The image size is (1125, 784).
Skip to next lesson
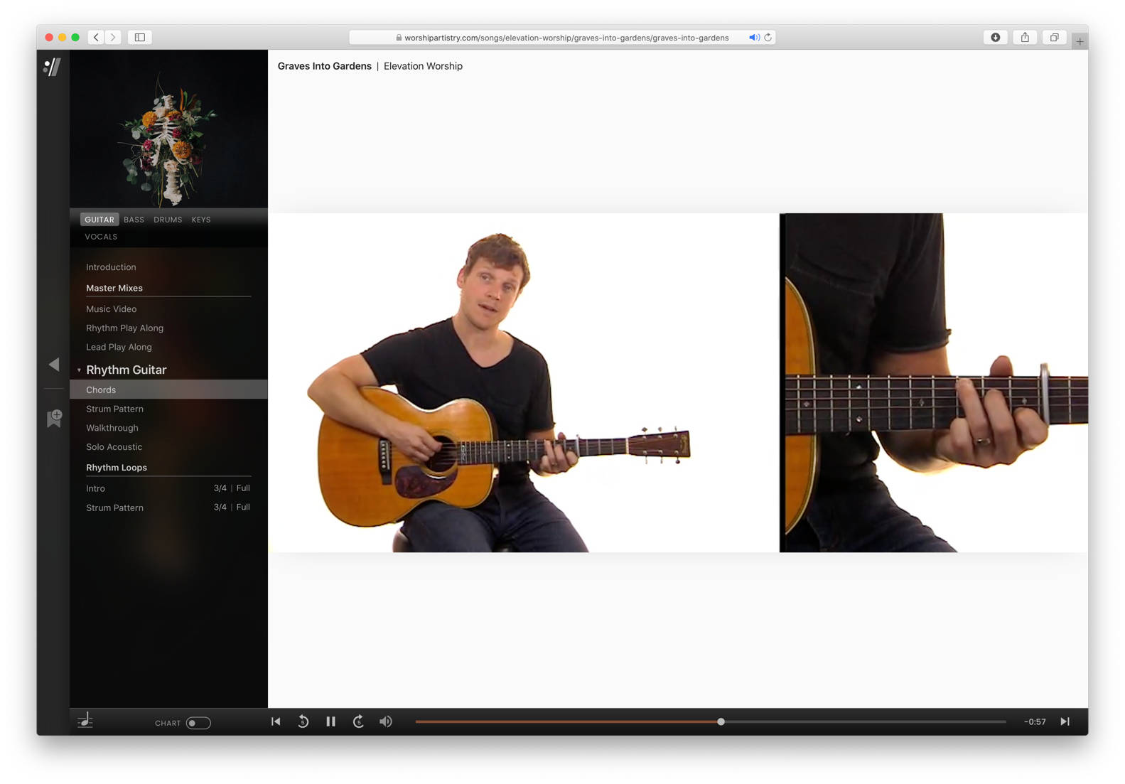point(1065,721)
